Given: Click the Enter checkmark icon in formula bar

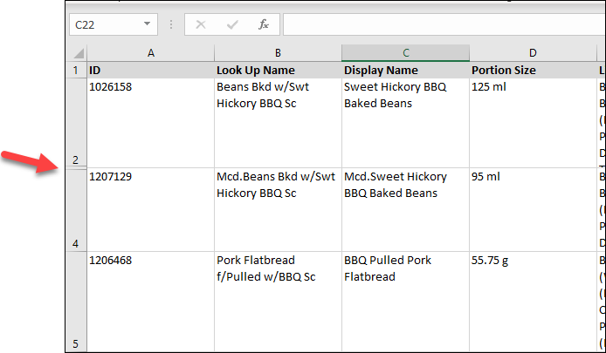Looking at the screenshot, I should pyautogui.click(x=232, y=25).
